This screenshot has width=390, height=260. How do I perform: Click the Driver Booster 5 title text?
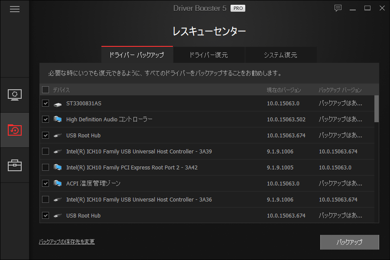(x=200, y=8)
